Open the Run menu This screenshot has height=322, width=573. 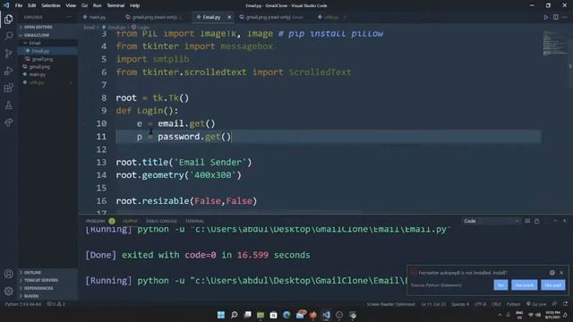97,5
